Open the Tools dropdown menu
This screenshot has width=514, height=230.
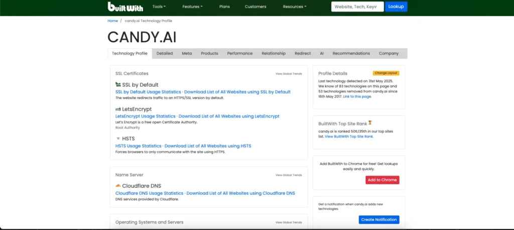point(159,7)
